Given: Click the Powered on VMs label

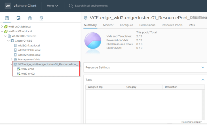Looking at the screenshot, I should tap(117, 40).
